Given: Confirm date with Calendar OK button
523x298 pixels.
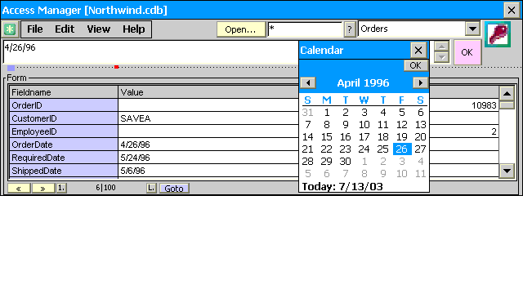Looking at the screenshot, I should (416, 65).
